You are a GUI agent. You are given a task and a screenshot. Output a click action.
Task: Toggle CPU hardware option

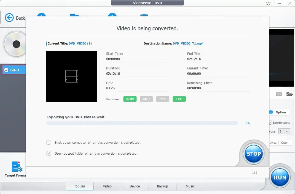(179, 99)
